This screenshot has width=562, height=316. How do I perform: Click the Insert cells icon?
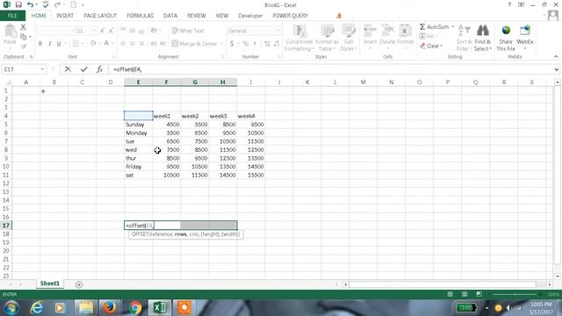[370, 31]
